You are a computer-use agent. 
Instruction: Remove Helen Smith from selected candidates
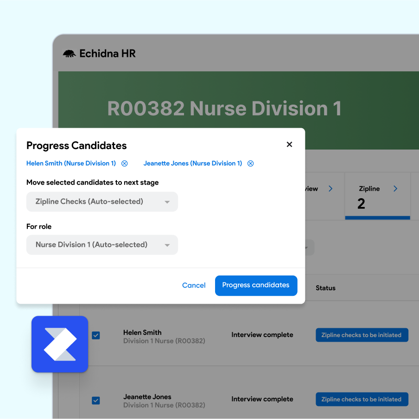click(125, 163)
